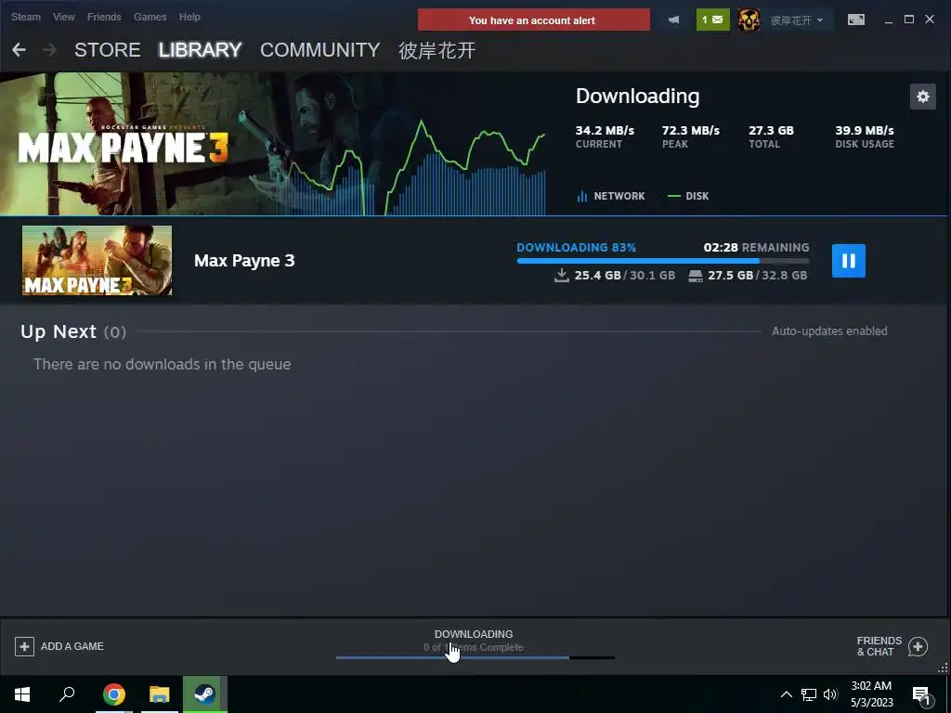Open Windows taskbar search

(67, 694)
